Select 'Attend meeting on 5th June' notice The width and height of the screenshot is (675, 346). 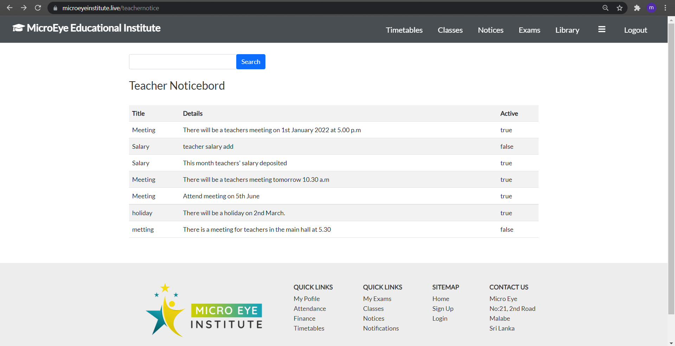click(x=334, y=196)
